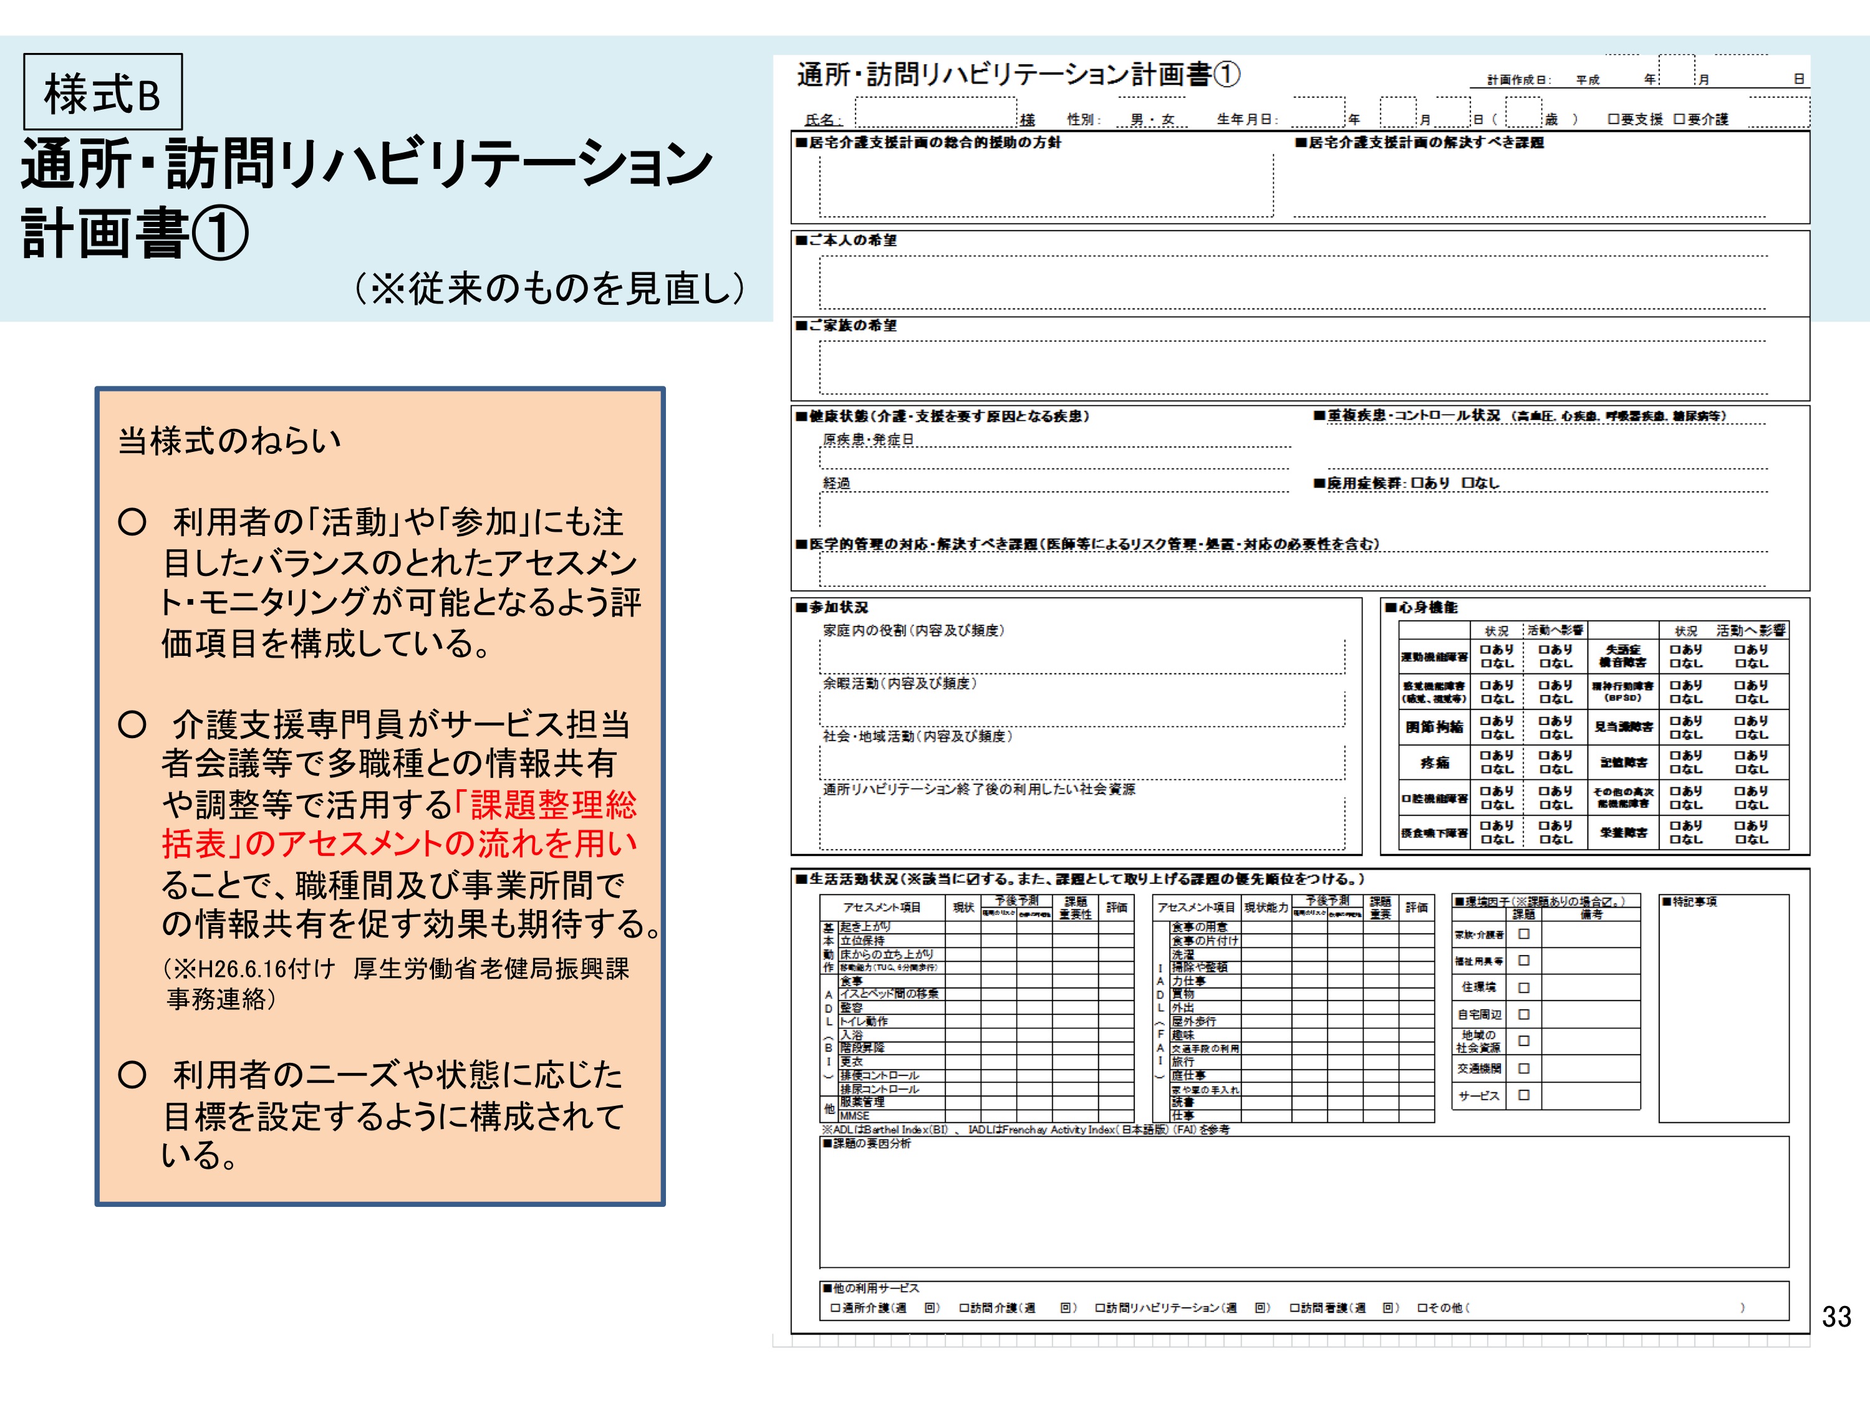1870x1402 pixels.
Task: Click the 余暇活動 text box
Action: coord(1082,709)
